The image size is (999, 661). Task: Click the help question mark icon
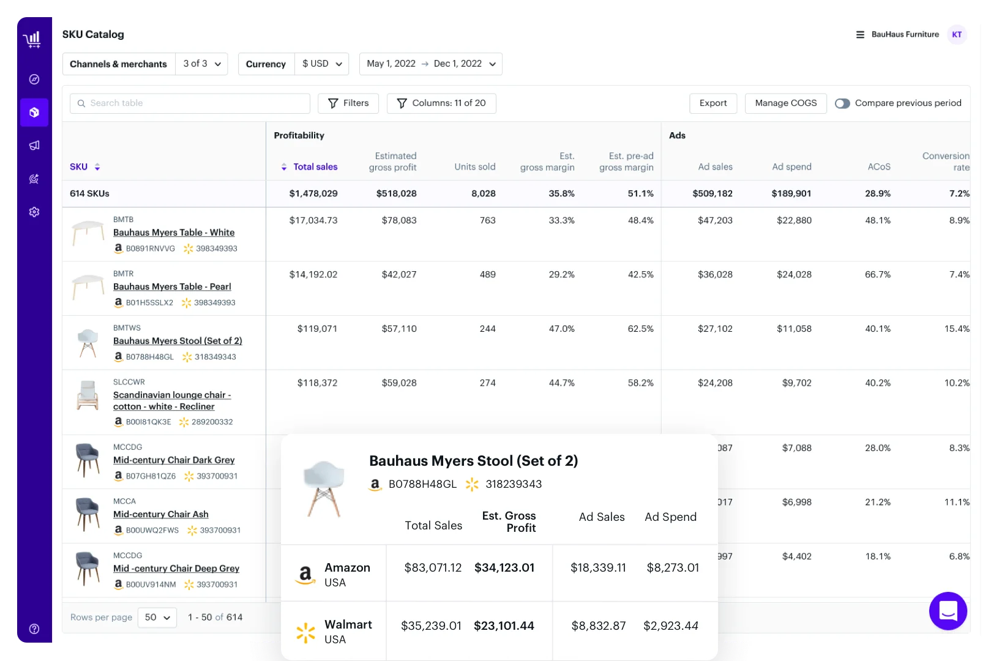(34, 629)
